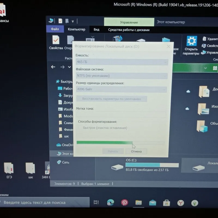Click Удалить ribbon item
The width and height of the screenshot is (218, 218).
coord(210,39)
